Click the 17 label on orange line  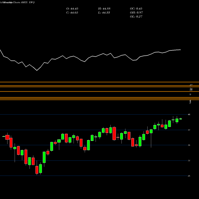click(x=191, y=85)
